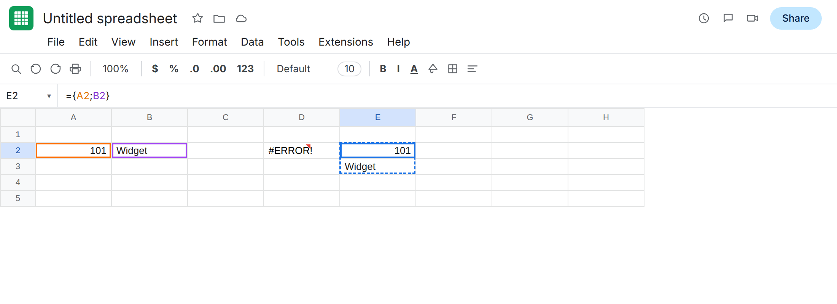Select cell A2 containing 101
The height and width of the screenshot is (304, 837).
[73, 150]
